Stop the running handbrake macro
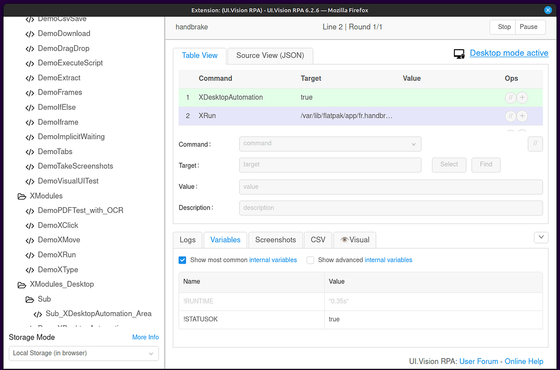560x370 pixels. [503, 26]
